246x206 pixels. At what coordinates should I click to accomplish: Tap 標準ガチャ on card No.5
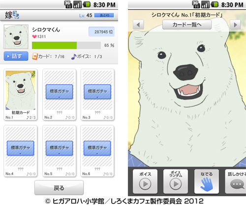click(59, 148)
